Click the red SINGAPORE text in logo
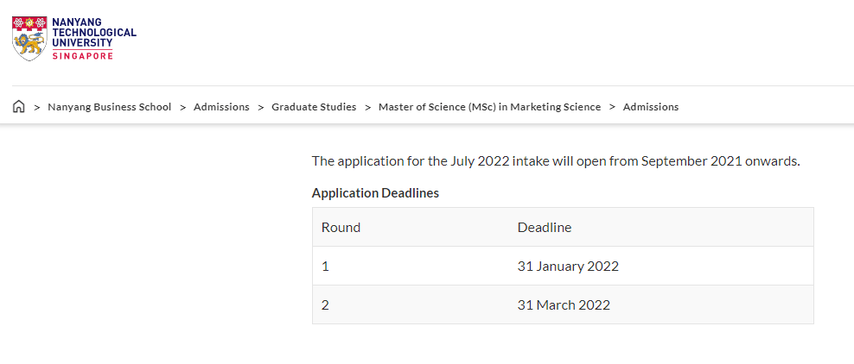This screenshot has height=364, width=854. point(83,55)
